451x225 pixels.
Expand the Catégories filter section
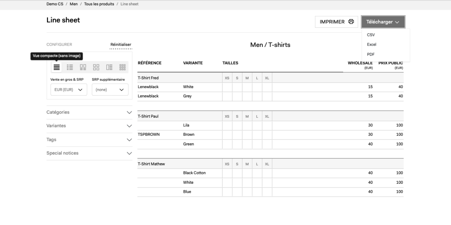point(89,112)
